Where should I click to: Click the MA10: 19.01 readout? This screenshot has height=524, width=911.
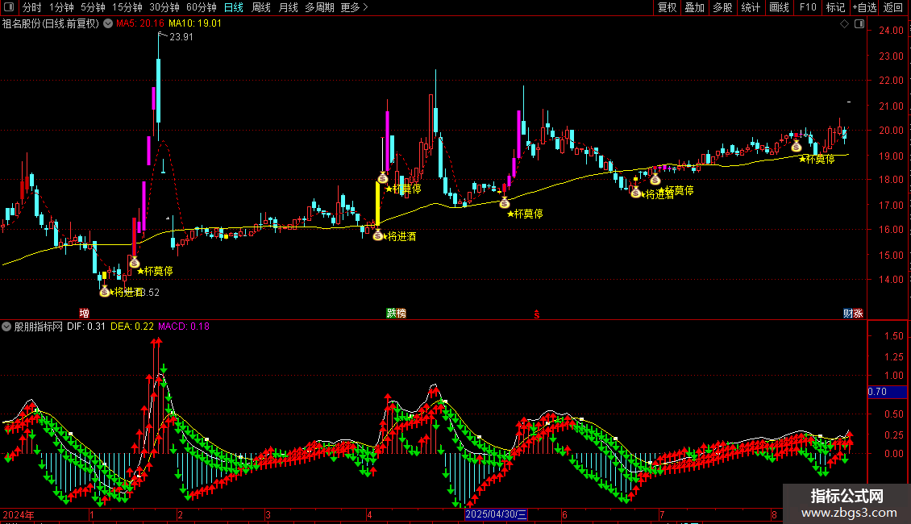click(194, 23)
